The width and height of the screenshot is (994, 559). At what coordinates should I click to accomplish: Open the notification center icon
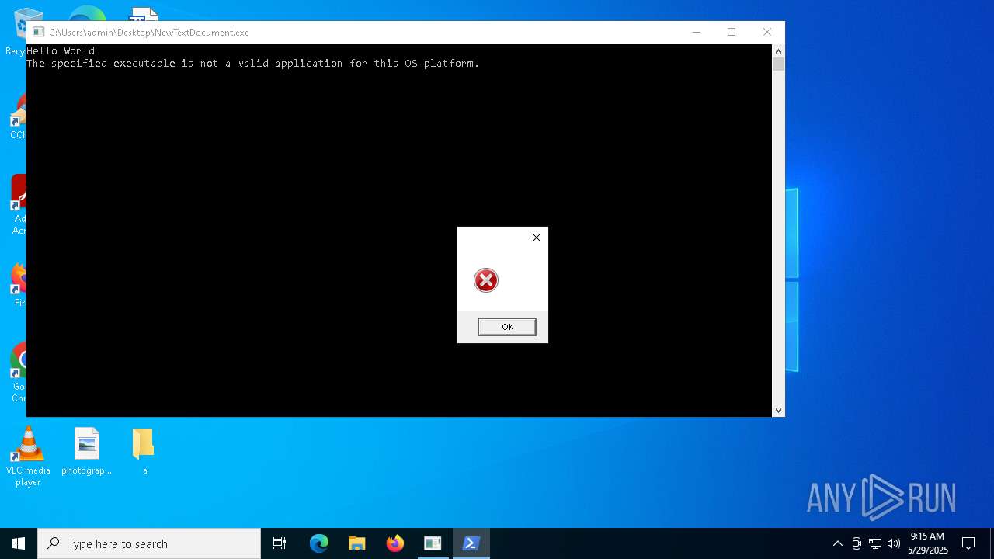click(x=968, y=543)
